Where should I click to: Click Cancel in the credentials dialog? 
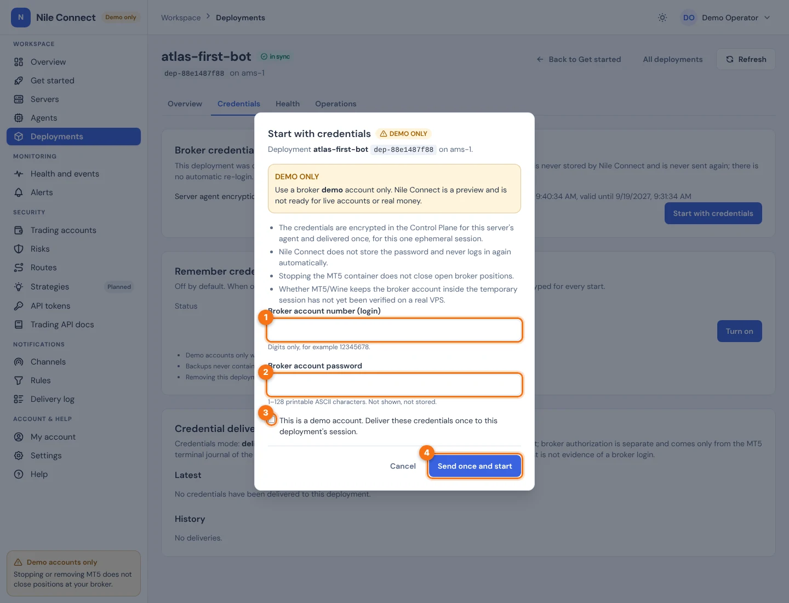point(403,466)
